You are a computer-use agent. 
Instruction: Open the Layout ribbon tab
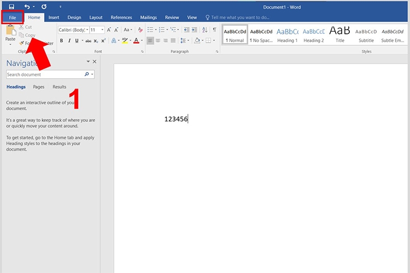coord(96,17)
